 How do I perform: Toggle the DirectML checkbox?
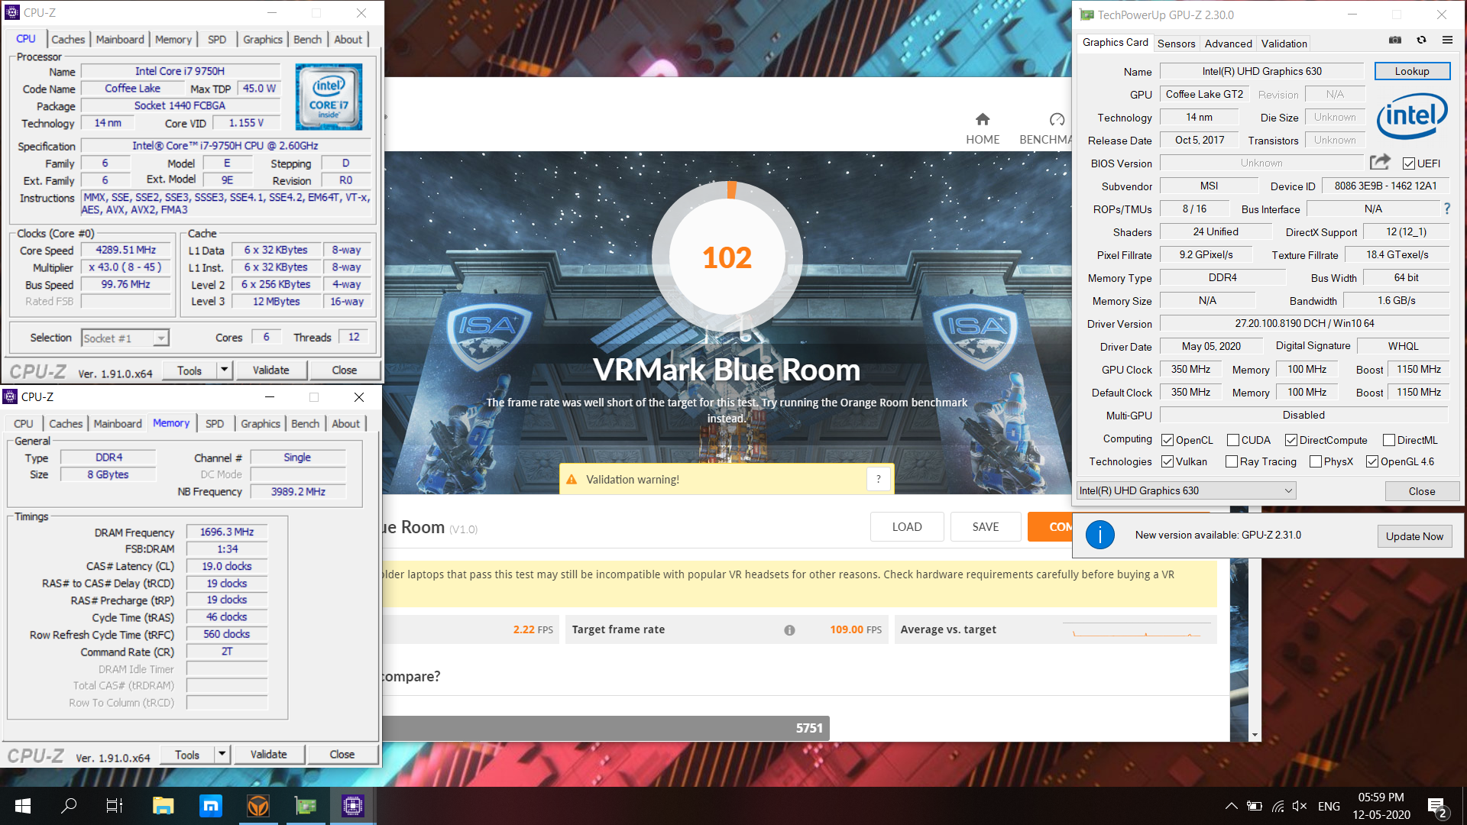tap(1389, 440)
